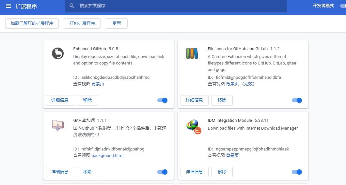Click the ID mfnkflidjnladnkldfonnaicljppahpg text
Viewport: 346px width, 185px height.
[109, 149]
